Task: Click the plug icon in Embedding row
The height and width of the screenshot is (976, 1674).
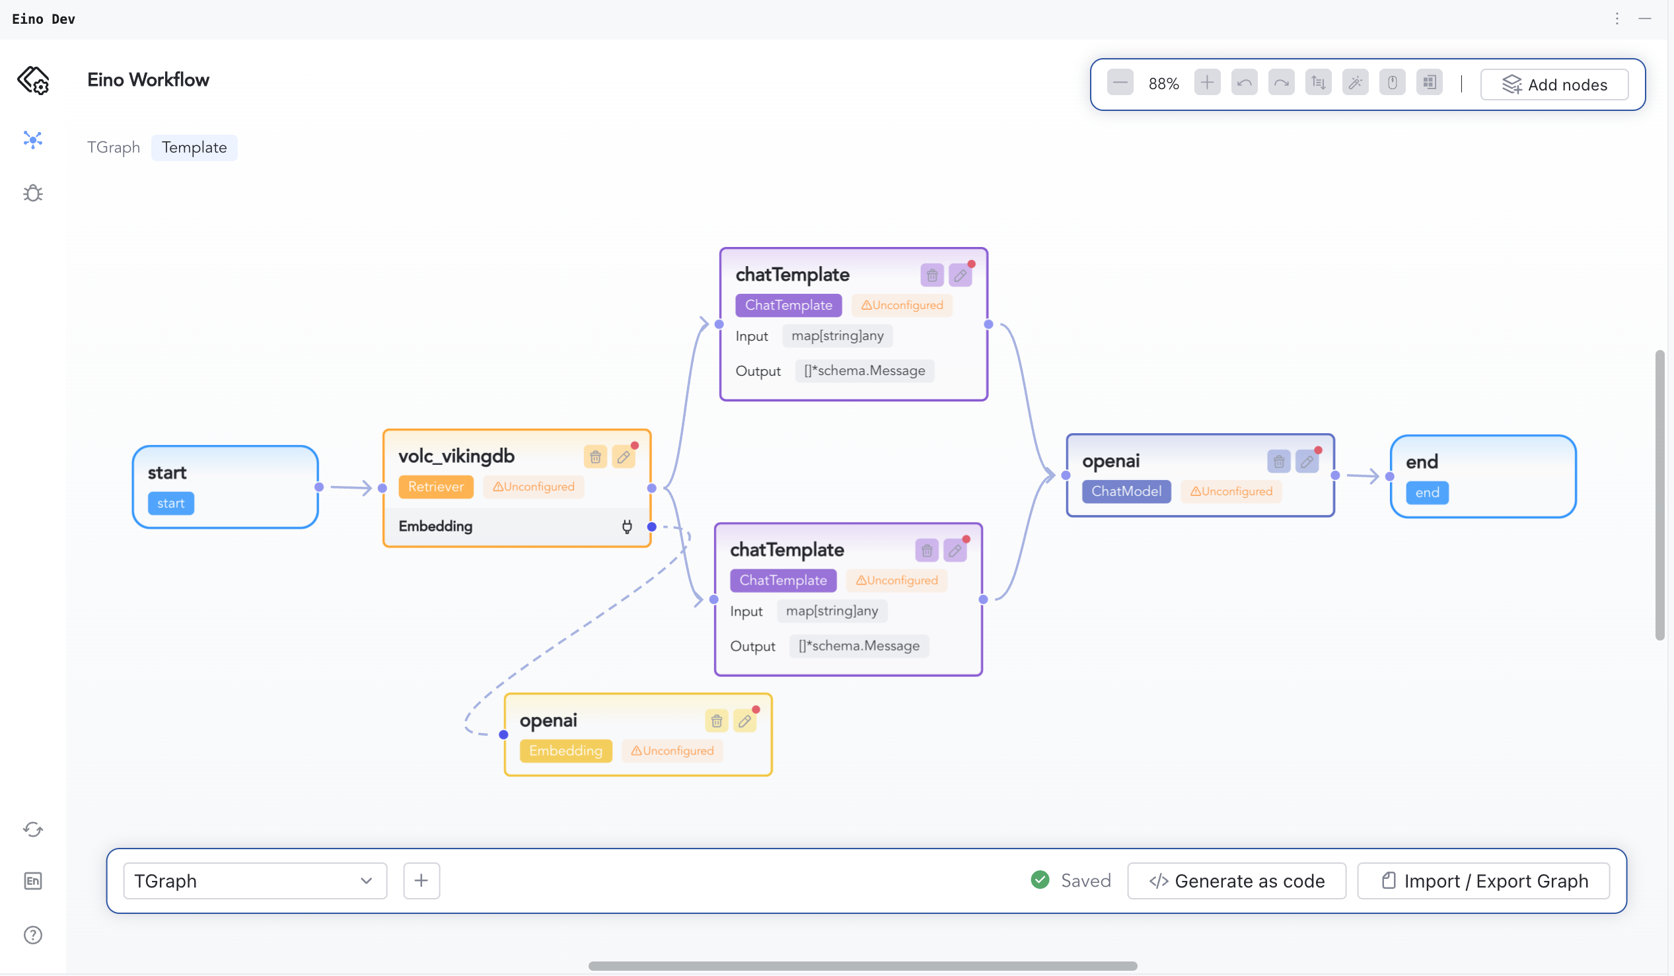Action: coord(627,526)
